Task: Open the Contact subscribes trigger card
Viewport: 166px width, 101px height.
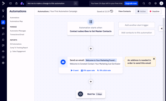Action: click(x=91, y=29)
